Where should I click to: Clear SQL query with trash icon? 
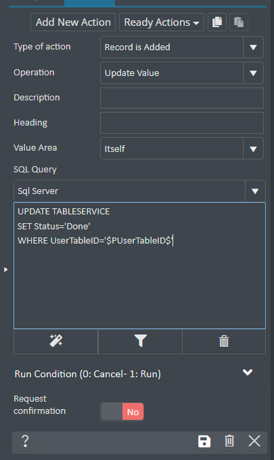point(224,341)
